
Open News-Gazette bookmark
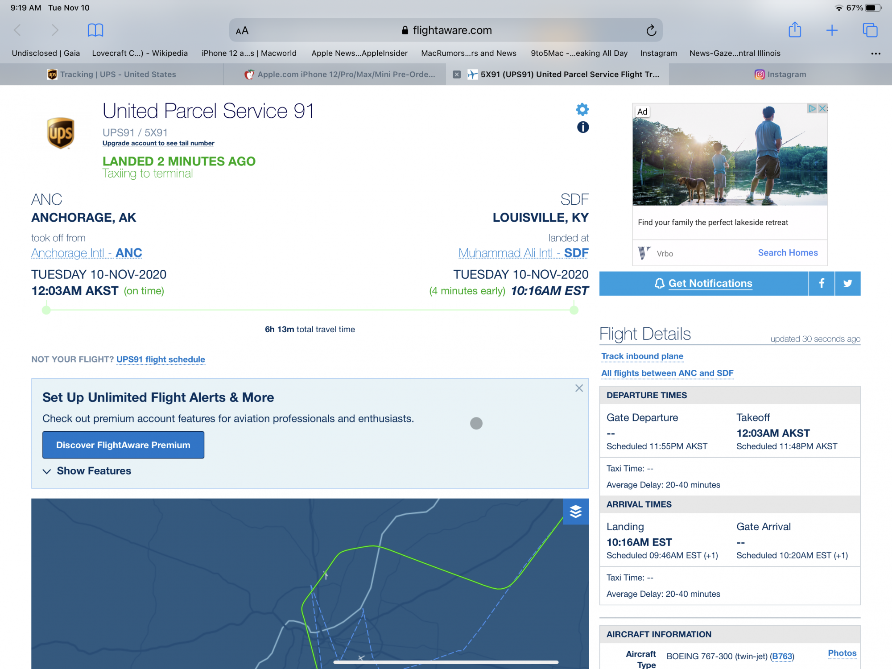tap(735, 53)
